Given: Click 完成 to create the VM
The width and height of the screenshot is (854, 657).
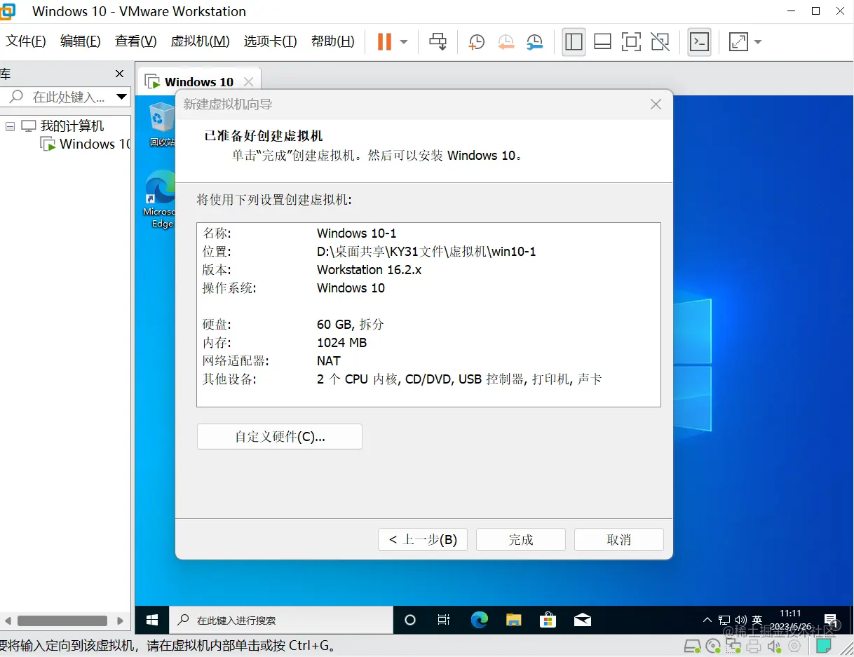Looking at the screenshot, I should 521,540.
